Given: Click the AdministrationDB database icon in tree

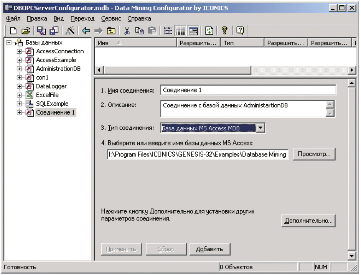Looking at the screenshot, I should click(30, 69).
